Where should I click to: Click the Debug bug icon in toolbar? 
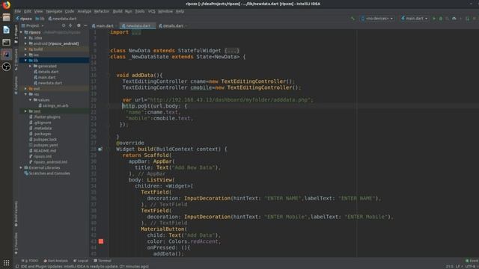coord(441,19)
